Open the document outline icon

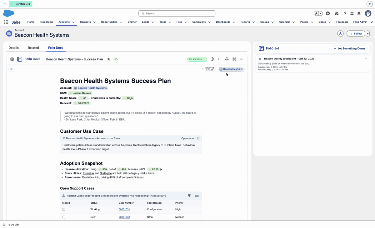[x=12, y=69]
